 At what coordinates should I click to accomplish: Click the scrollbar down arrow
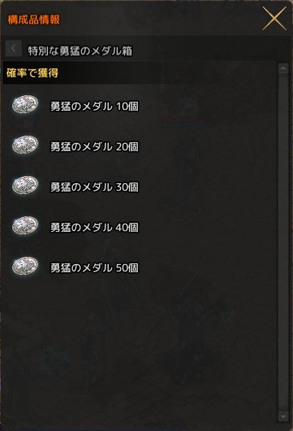click(283, 416)
